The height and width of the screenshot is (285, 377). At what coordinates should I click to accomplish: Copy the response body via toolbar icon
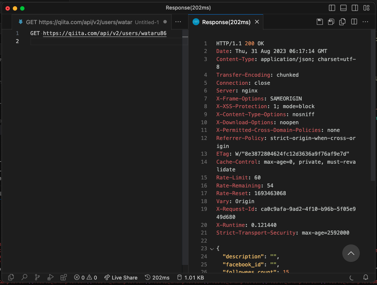pos(342,22)
